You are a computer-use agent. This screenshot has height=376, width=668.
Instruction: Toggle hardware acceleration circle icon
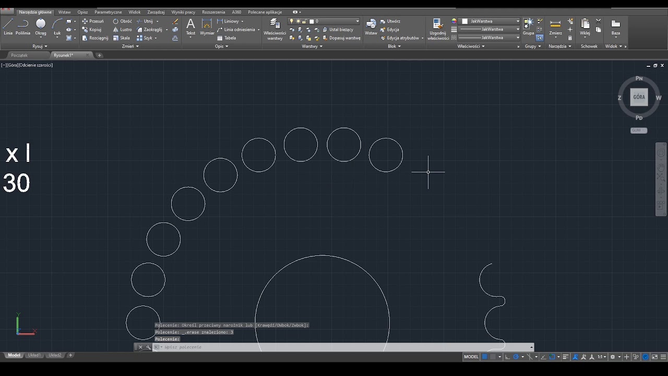(646, 357)
